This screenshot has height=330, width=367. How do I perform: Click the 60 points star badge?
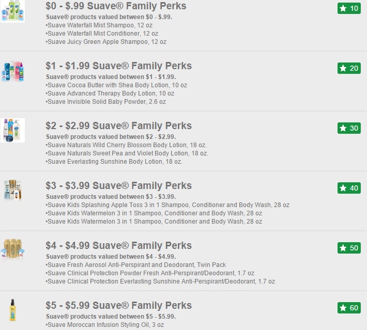coord(349,308)
